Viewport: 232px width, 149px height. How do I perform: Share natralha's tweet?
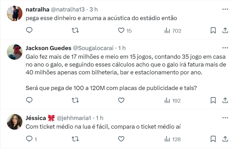[x=225, y=31]
